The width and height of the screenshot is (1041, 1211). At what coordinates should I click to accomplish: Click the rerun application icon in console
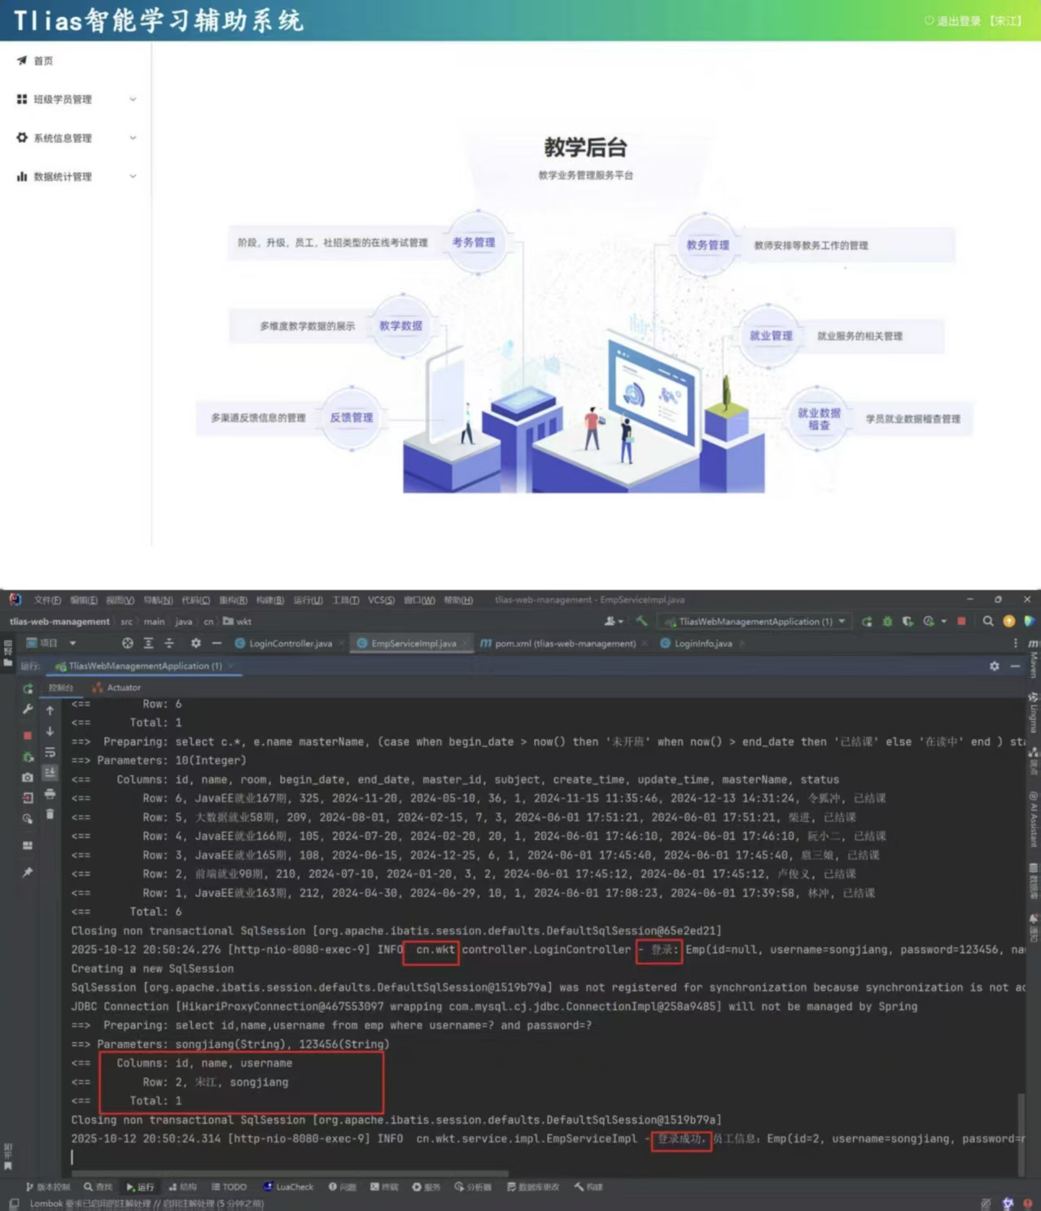click(28, 689)
